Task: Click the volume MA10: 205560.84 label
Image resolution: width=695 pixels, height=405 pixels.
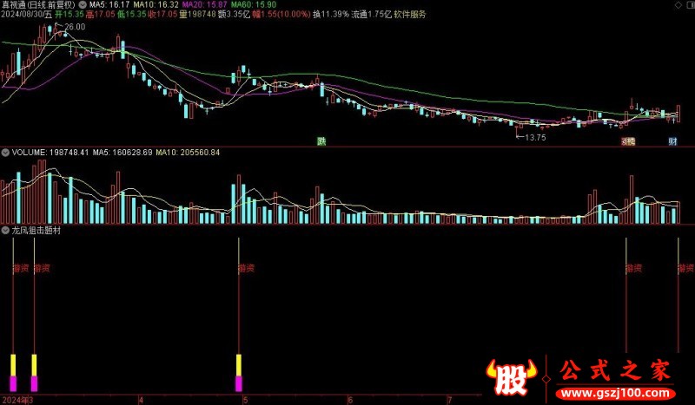Action: pyautogui.click(x=188, y=153)
